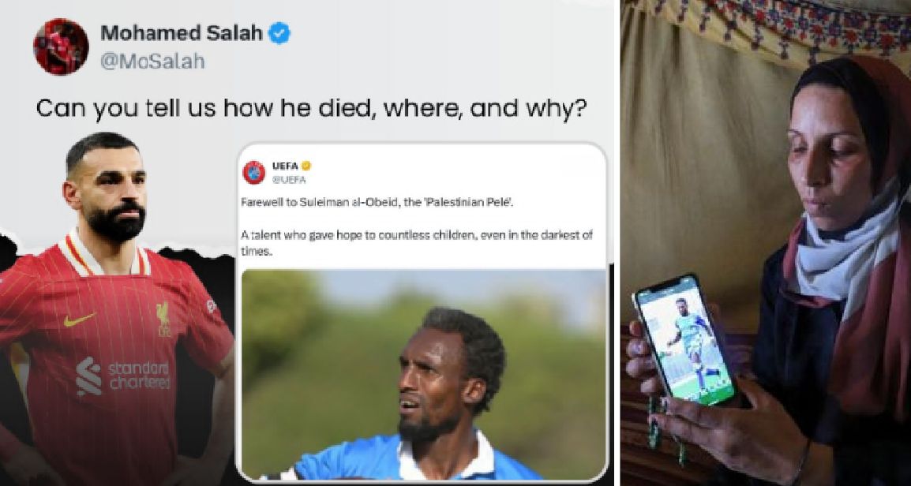911x486 pixels.
Task: Open the photo of the woman holding a phone
Action: point(766,243)
